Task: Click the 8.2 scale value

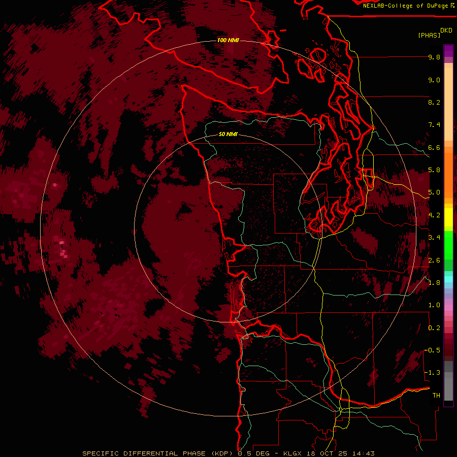Action: [434, 102]
